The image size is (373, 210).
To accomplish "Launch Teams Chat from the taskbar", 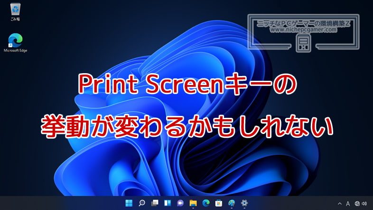I will click(x=180, y=203).
